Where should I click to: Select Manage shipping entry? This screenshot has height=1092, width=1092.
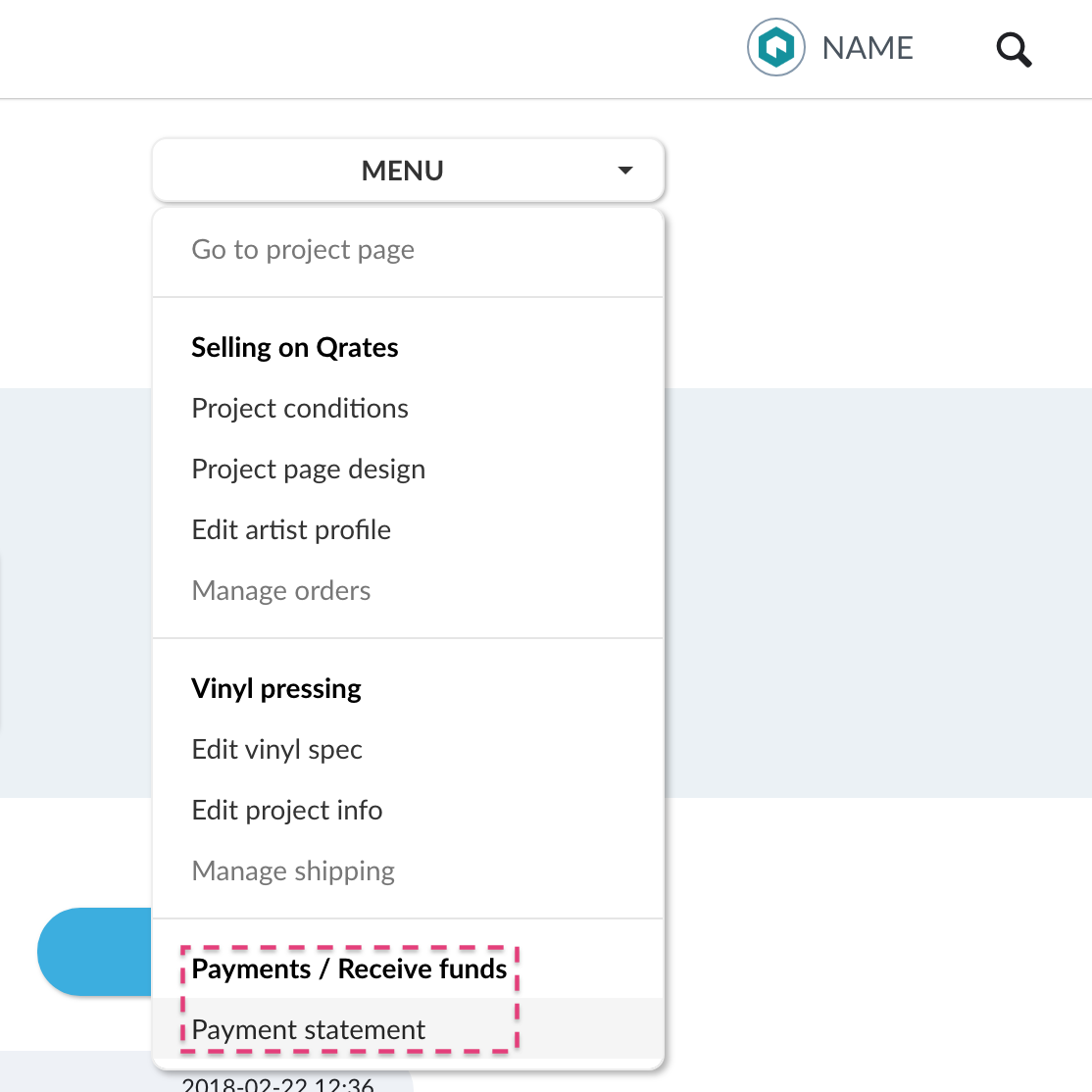pos(293,871)
